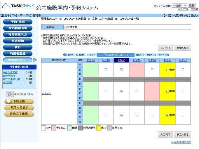The height and width of the screenshot is (149, 199).
Task: Click the pink 予約済み legend swatch
Action: click(54, 128)
